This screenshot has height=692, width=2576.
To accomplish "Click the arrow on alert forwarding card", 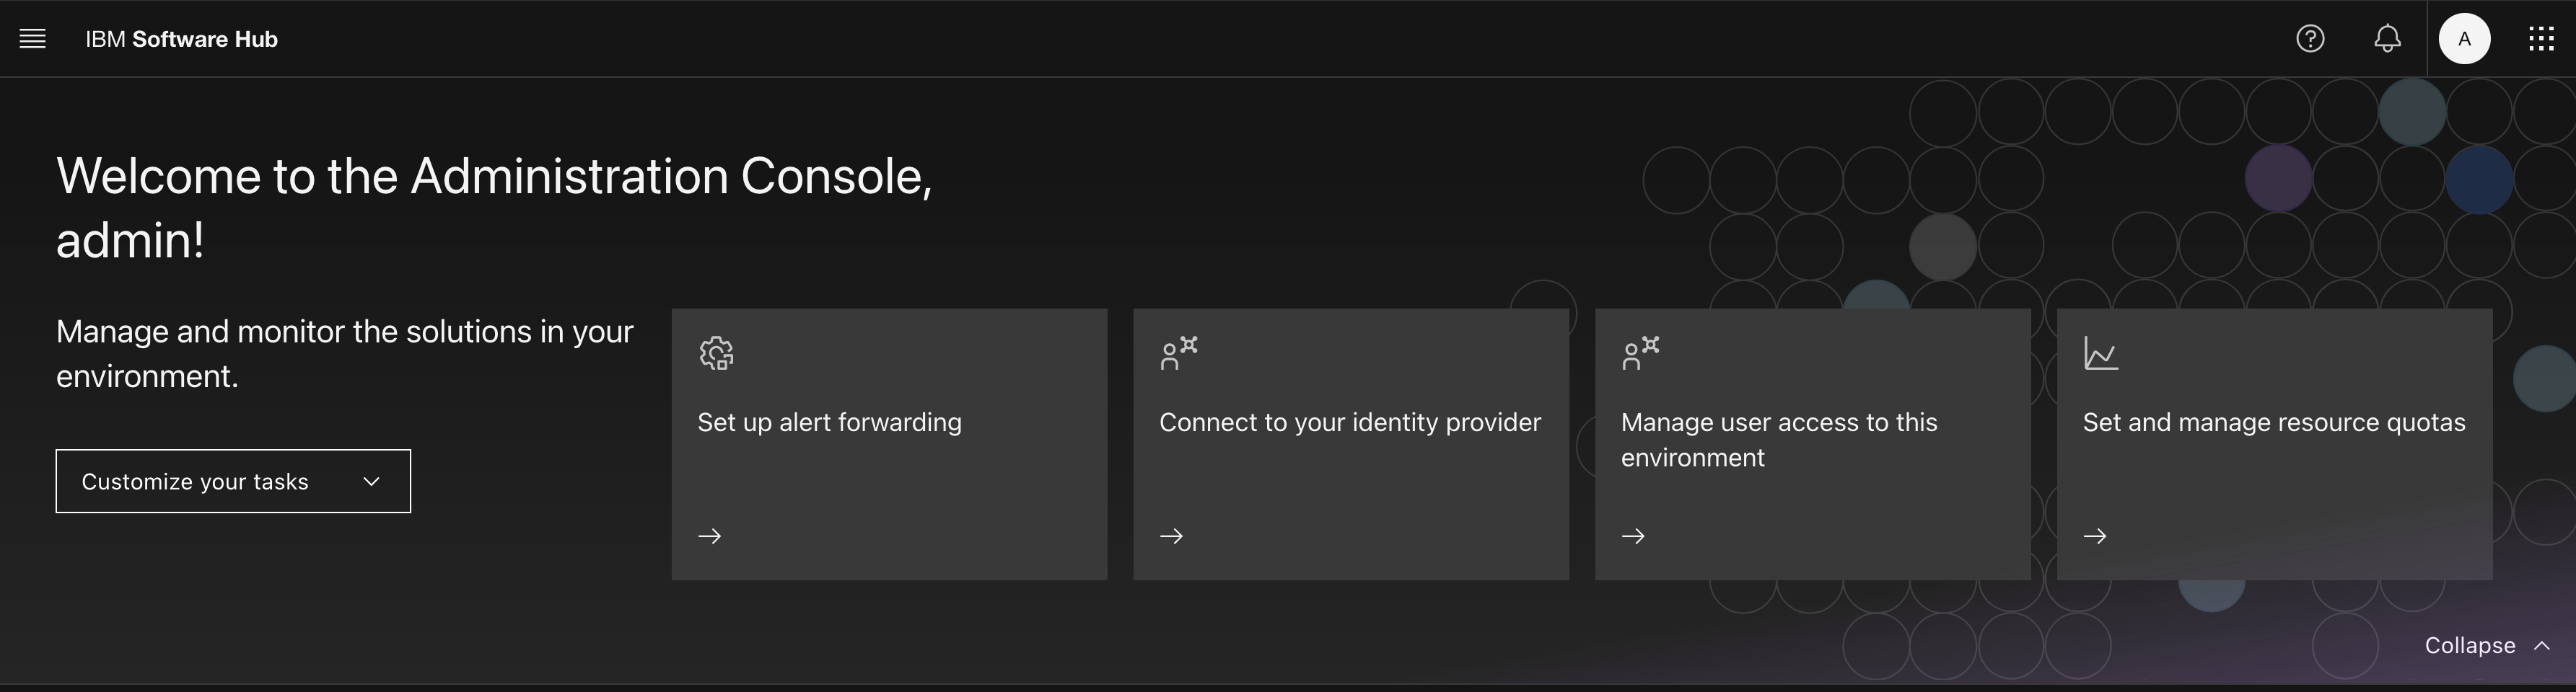I will [710, 536].
